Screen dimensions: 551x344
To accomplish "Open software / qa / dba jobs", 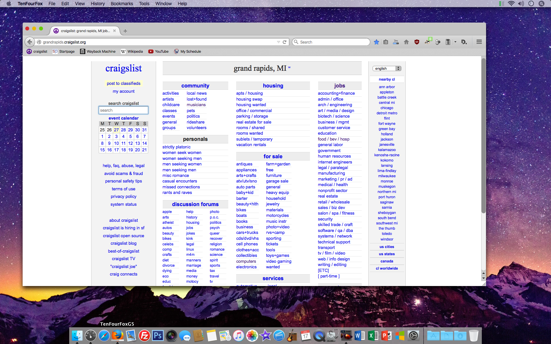I will tap(336, 231).
